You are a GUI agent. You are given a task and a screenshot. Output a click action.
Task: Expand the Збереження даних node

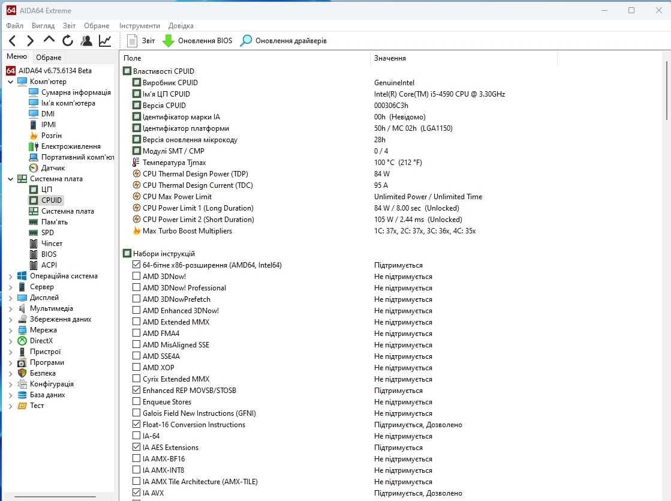pos(10,319)
